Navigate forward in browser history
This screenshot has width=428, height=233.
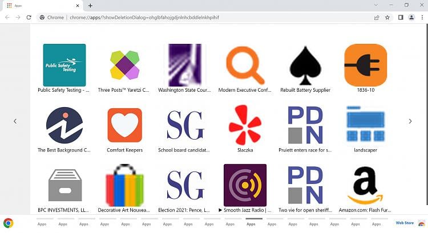pyautogui.click(x=18, y=18)
